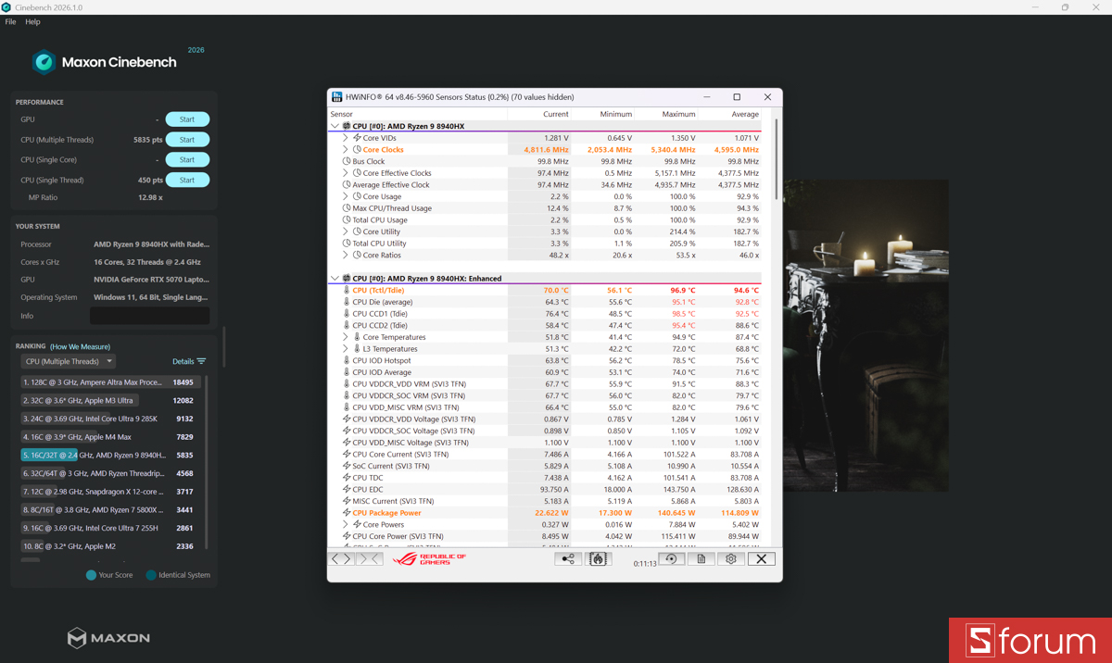The width and height of the screenshot is (1112, 663).
Task: Click the clock icon beside Bus Clock
Action: tap(347, 161)
